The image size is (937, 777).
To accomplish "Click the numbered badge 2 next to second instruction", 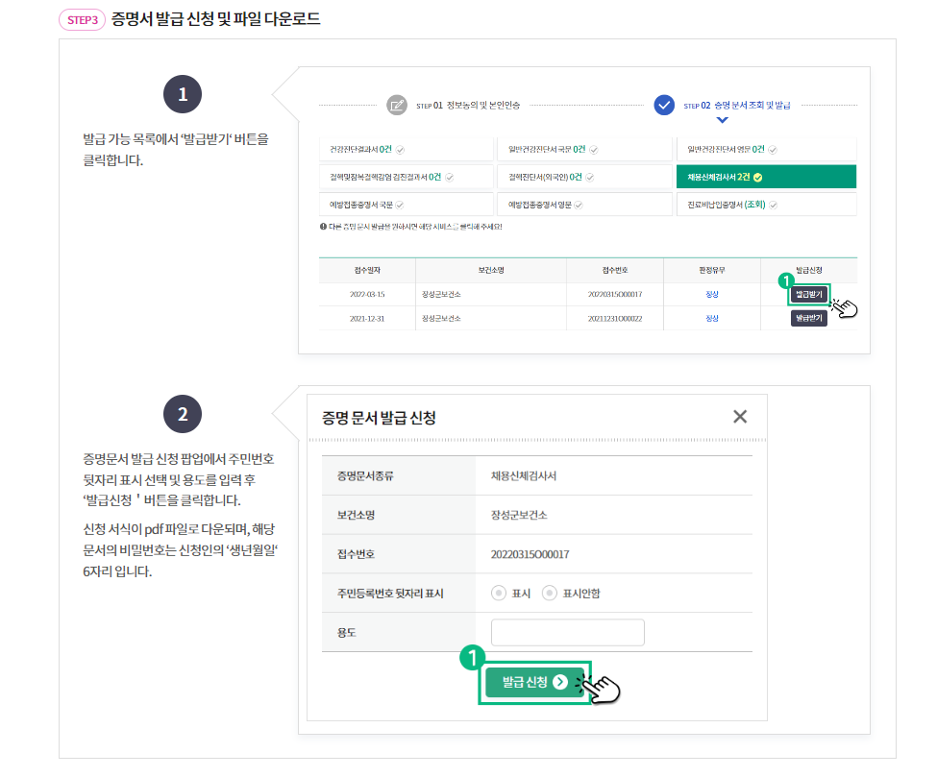I will point(182,413).
